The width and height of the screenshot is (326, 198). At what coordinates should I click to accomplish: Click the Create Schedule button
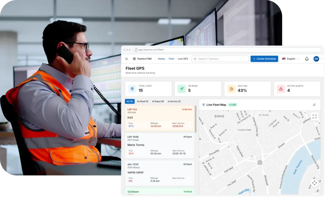click(x=264, y=59)
